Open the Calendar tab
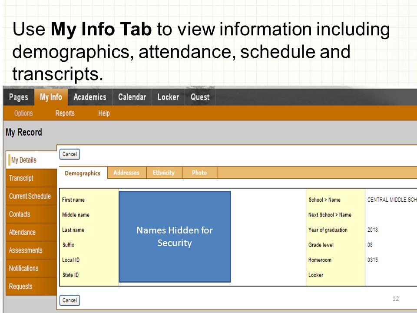Screen dimensions: 417x313 click(x=132, y=97)
